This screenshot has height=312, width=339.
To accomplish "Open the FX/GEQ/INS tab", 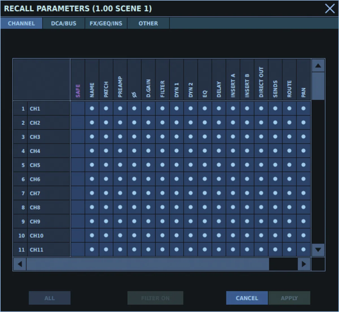I will click(106, 23).
